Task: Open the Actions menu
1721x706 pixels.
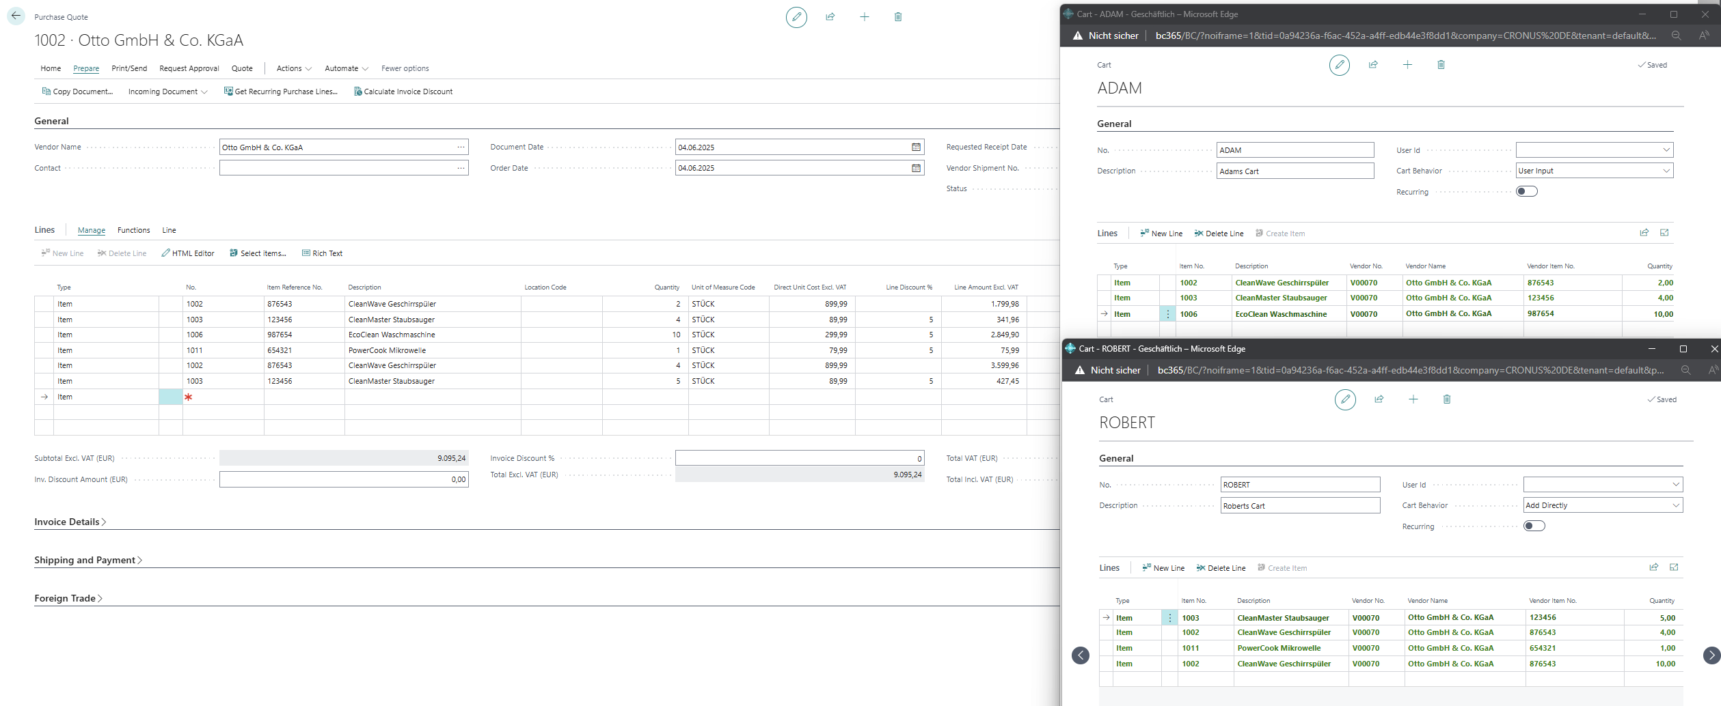Action: 293,68
